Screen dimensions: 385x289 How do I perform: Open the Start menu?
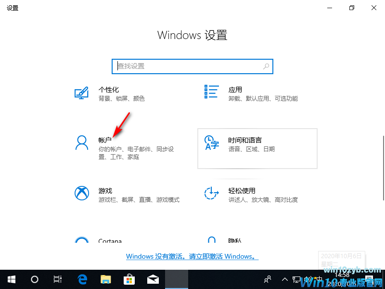[11, 279]
